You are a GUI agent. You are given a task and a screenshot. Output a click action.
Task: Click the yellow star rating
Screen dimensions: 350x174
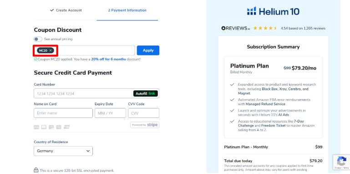click(265, 28)
